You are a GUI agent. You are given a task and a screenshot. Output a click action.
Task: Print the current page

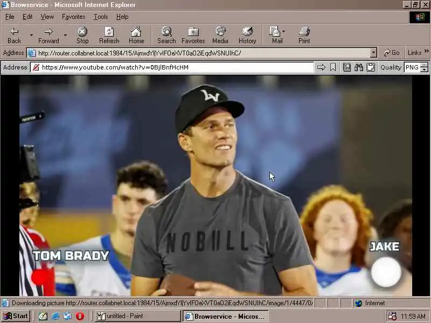coord(304,35)
